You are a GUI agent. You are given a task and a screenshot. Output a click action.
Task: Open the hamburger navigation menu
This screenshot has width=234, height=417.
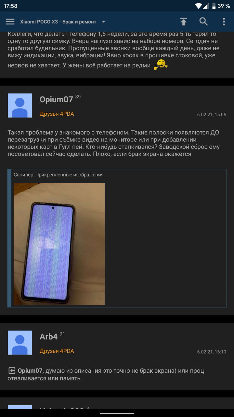[x=10, y=22]
